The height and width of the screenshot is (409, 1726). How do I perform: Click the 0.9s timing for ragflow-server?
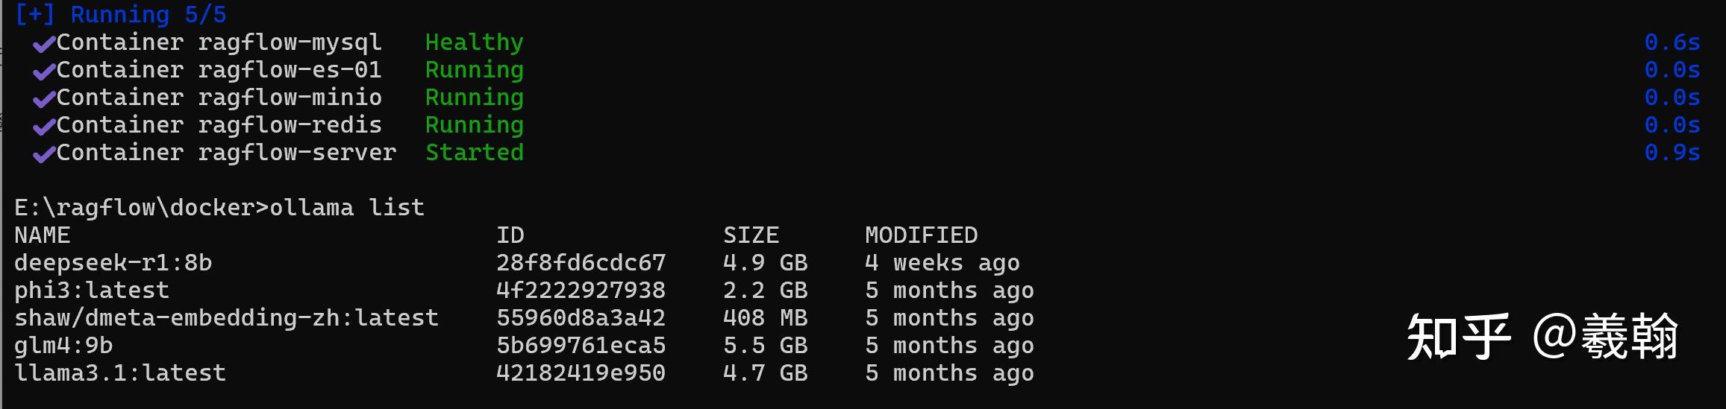click(x=1672, y=153)
